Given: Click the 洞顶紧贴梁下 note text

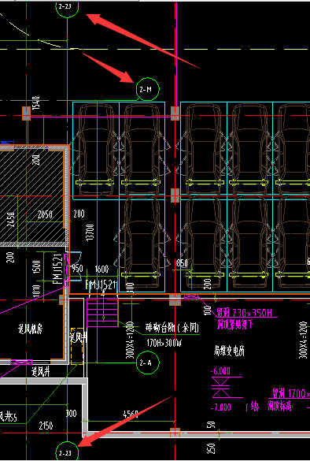Looking at the screenshot, I should [x=234, y=325].
